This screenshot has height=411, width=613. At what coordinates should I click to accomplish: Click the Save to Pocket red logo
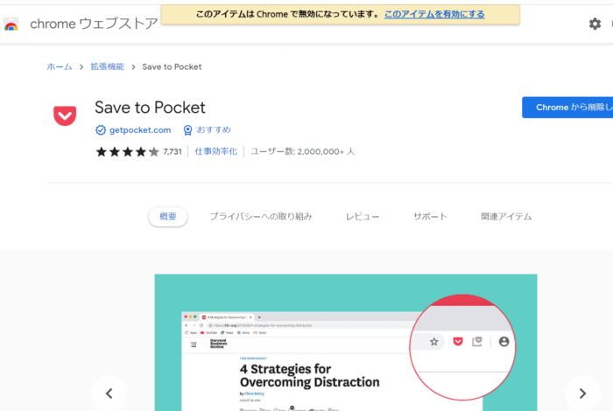(65, 115)
